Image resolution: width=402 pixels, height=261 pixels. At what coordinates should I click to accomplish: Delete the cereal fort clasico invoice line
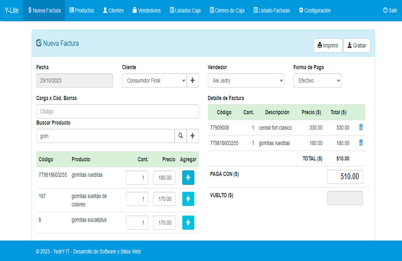click(x=361, y=127)
